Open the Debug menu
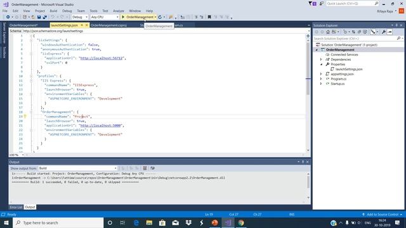 pos(67,11)
